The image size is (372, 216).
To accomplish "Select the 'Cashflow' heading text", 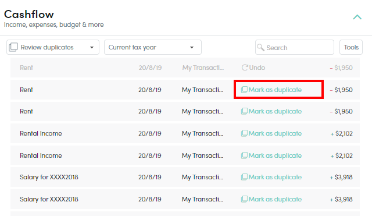I will [x=29, y=14].
